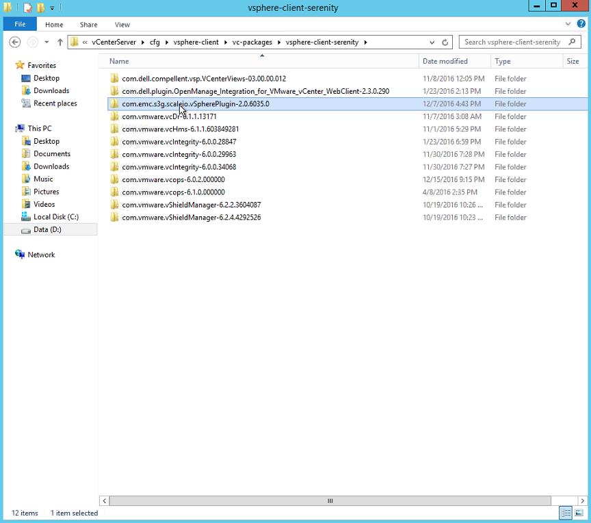Click the back navigation arrow

pos(14,42)
